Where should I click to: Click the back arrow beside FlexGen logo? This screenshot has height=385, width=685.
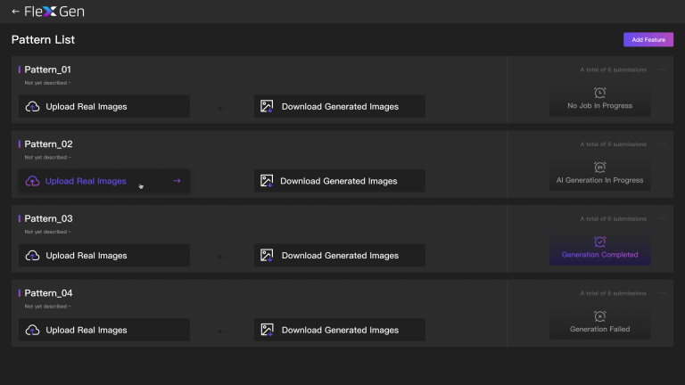15,12
